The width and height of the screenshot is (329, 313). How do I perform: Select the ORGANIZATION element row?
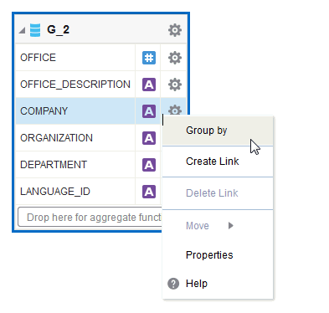click(88, 138)
